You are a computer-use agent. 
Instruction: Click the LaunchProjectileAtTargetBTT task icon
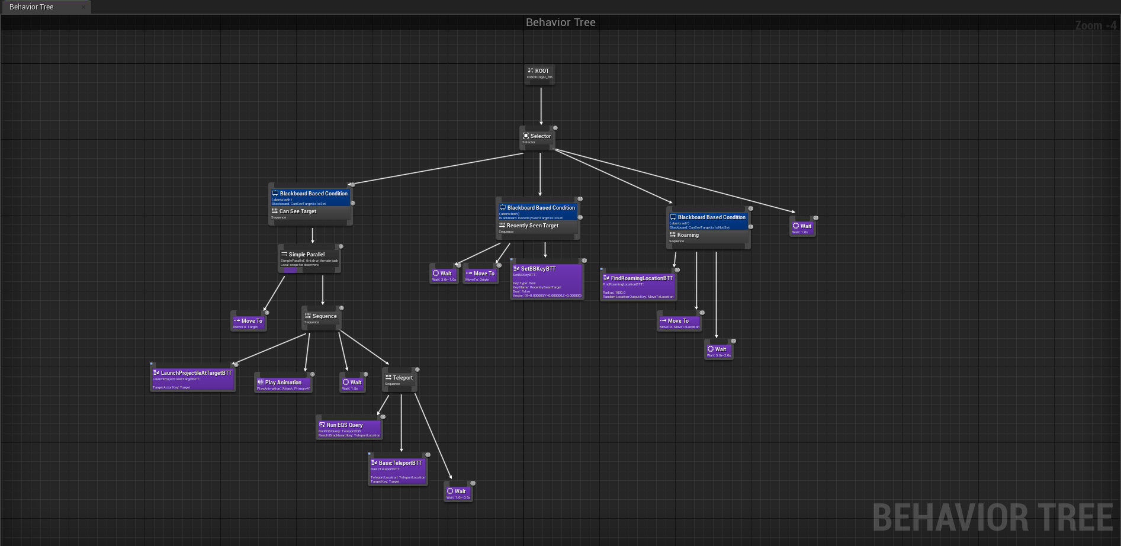156,372
